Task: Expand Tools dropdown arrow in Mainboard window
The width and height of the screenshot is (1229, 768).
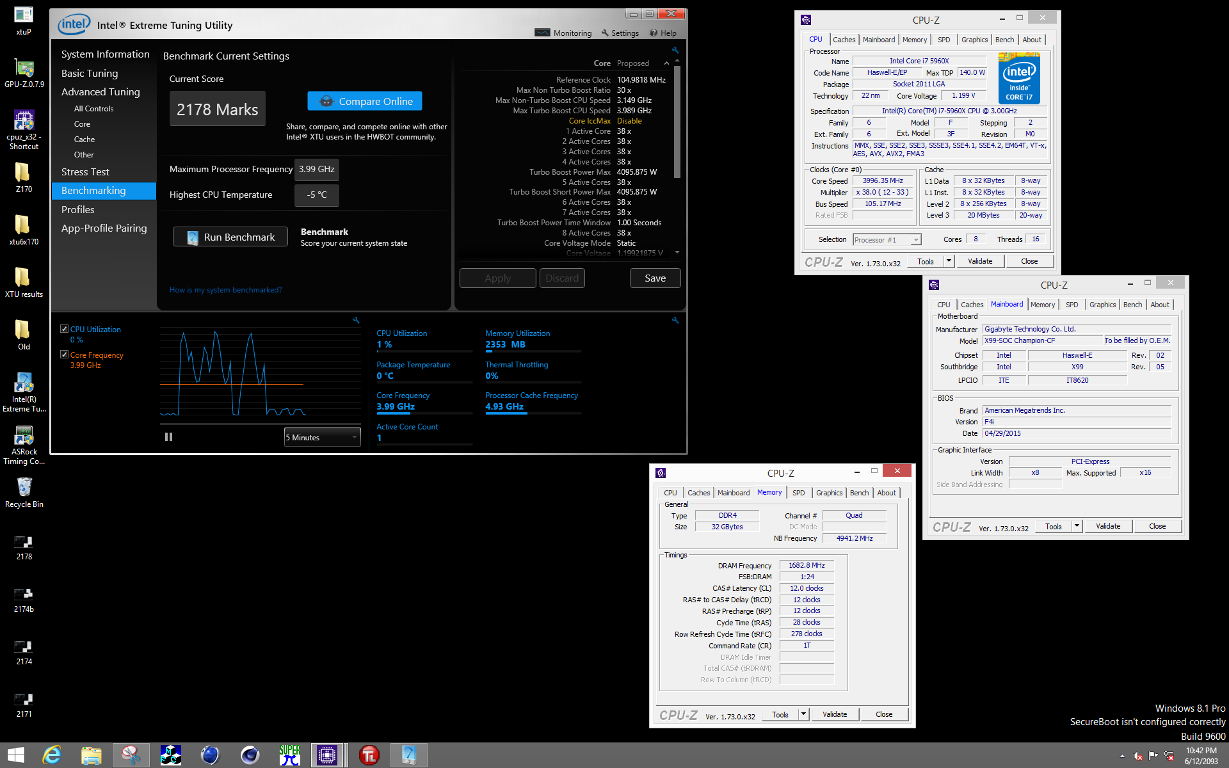Action: pos(1077,526)
